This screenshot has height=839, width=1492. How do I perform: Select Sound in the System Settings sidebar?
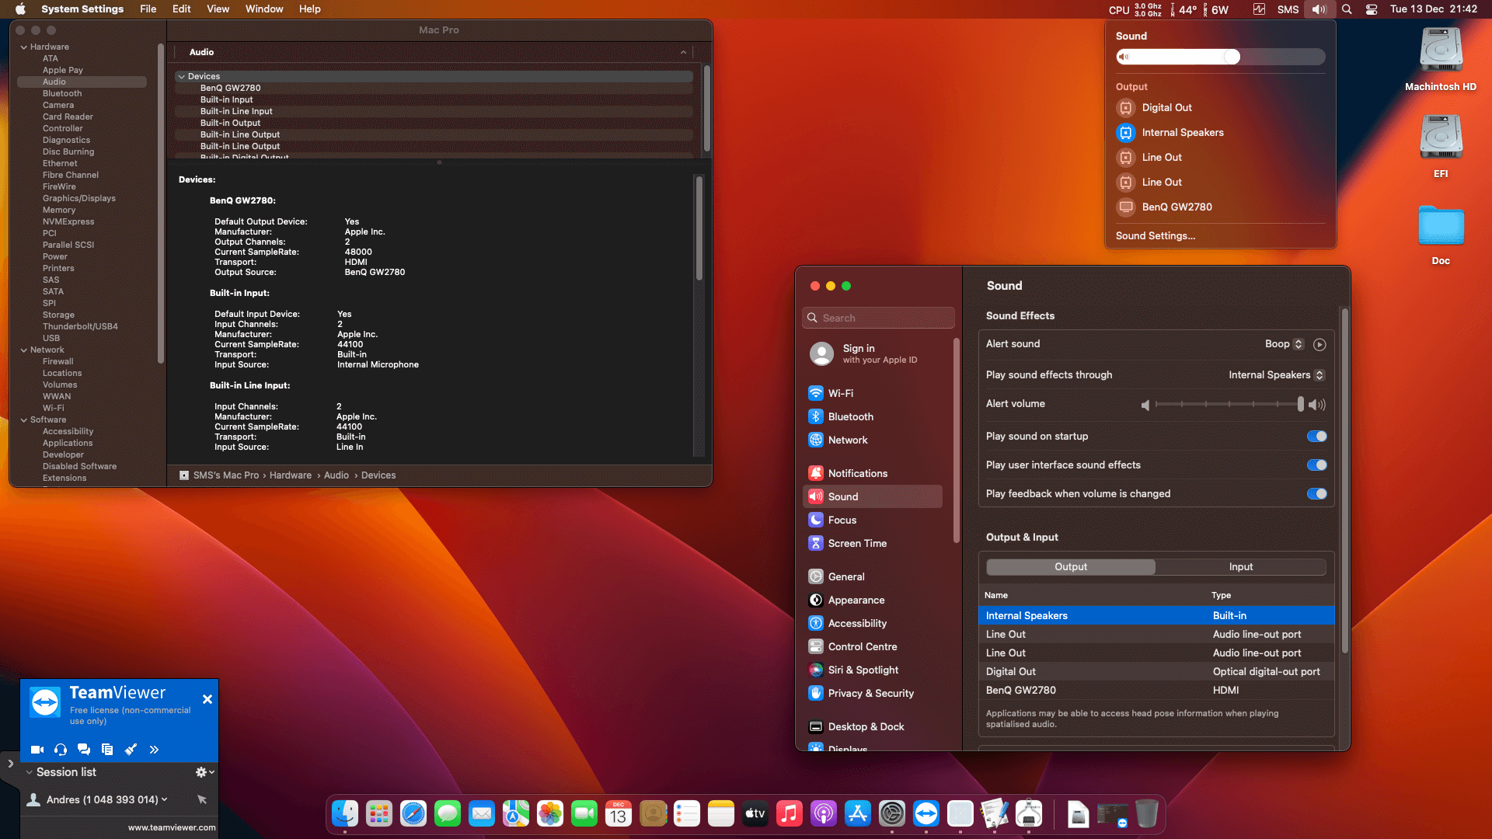pos(842,496)
